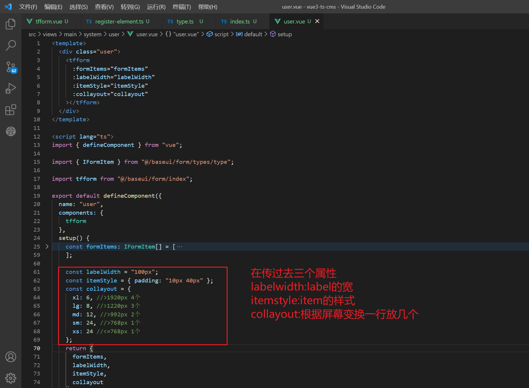Open the Manage gear icon
The height and width of the screenshot is (388, 529).
pyautogui.click(x=11, y=378)
